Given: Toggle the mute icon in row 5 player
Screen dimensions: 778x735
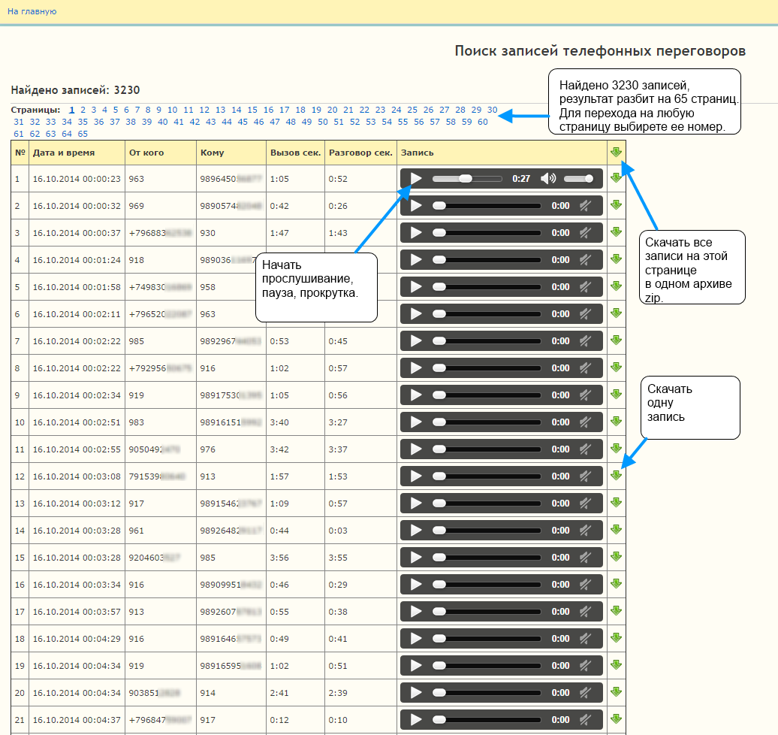Looking at the screenshot, I should [x=586, y=287].
